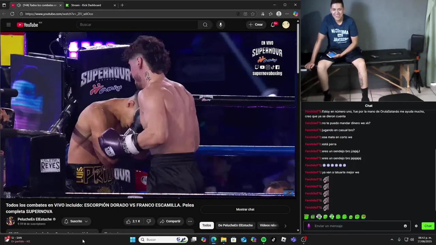Add this page to favorites star
Viewport: 436px width, 245px height.
[253, 14]
